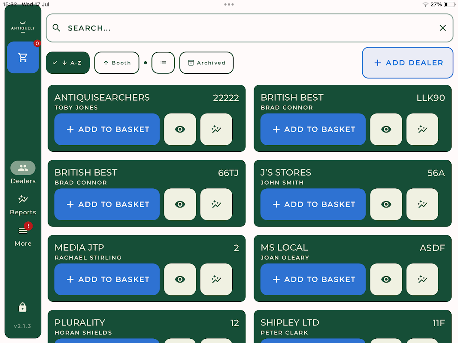This screenshot has height=343, width=458.
Task: Open British Best LLK90 reports icon
Action: tap(422, 129)
